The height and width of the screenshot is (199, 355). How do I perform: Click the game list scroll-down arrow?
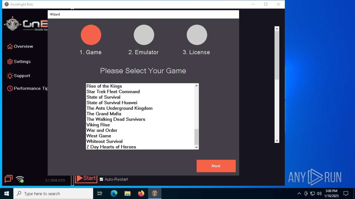coord(196,147)
